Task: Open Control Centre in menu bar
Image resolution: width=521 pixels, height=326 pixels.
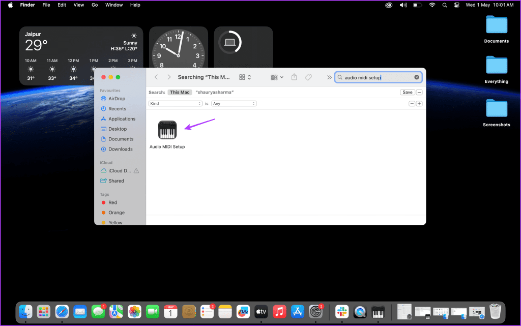Action: pos(457,5)
